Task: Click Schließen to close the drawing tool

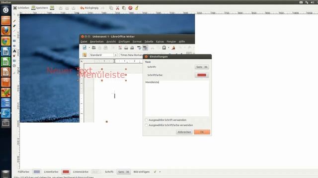Action: pyautogui.click(x=21, y=8)
